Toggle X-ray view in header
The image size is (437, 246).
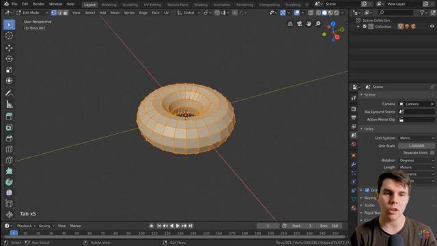311,13
